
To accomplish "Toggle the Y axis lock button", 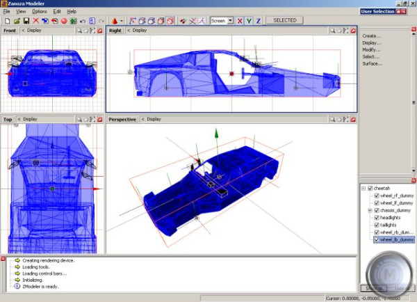I will (x=250, y=21).
